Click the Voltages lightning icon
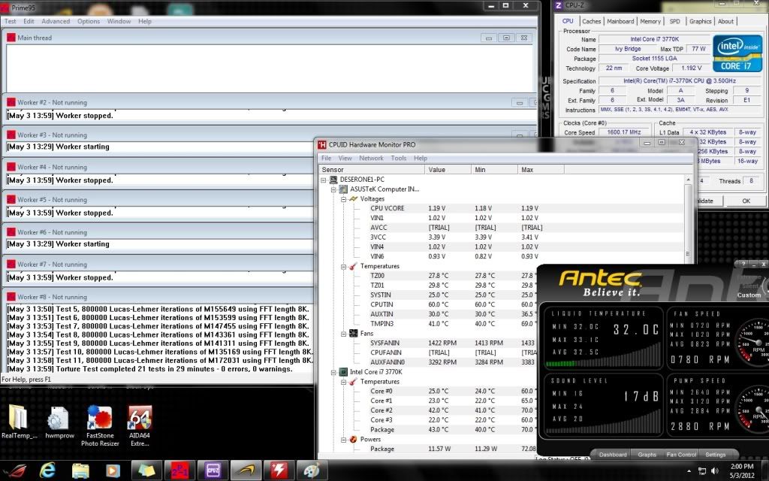This screenshot has height=481, width=769. click(353, 198)
